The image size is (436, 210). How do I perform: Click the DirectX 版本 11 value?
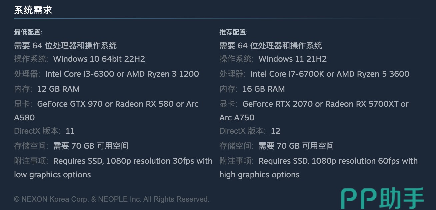point(70,131)
